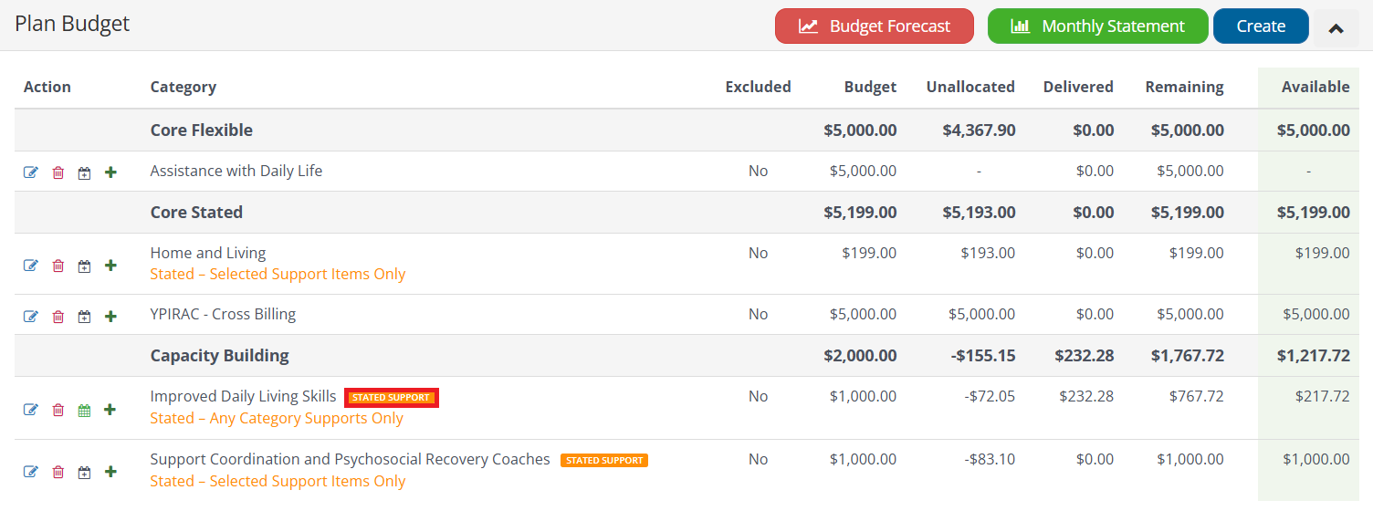Click the highlighted Stated Support badge
This screenshot has width=1373, height=511.
[392, 398]
